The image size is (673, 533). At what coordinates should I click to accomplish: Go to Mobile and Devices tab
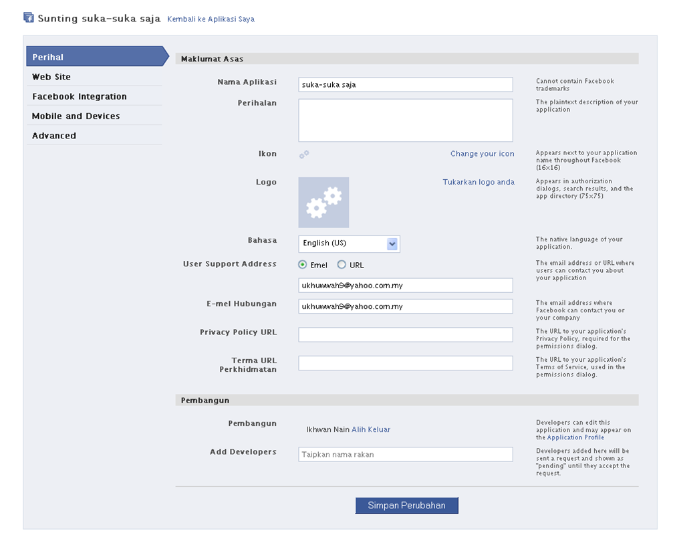coord(76,116)
